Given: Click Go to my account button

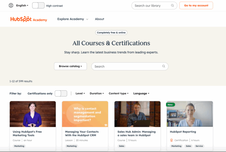Looking at the screenshot, I should [x=196, y=6].
